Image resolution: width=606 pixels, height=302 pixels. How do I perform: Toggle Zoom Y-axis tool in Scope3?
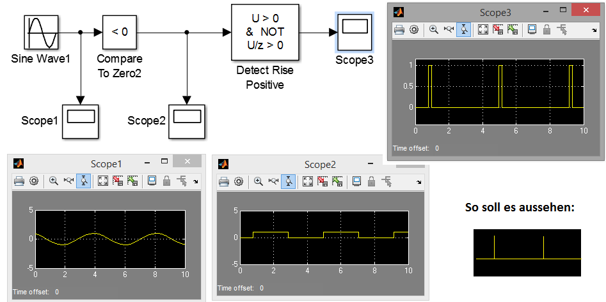point(464,29)
